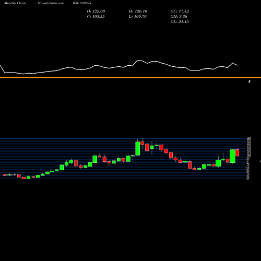Select the 'L: 100.70' low value
Viewport: 261px width, 261px height.
137,17
